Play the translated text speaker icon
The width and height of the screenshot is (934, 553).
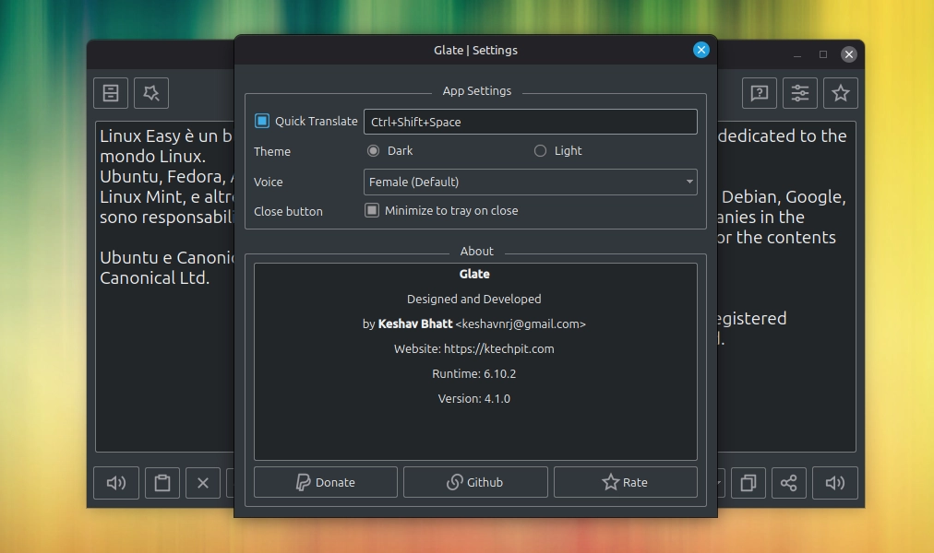834,482
